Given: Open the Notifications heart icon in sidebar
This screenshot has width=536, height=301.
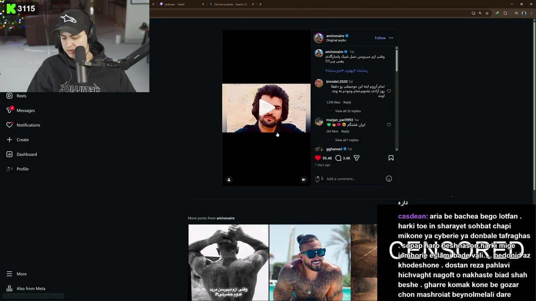Looking at the screenshot, I should pyautogui.click(x=9, y=125).
